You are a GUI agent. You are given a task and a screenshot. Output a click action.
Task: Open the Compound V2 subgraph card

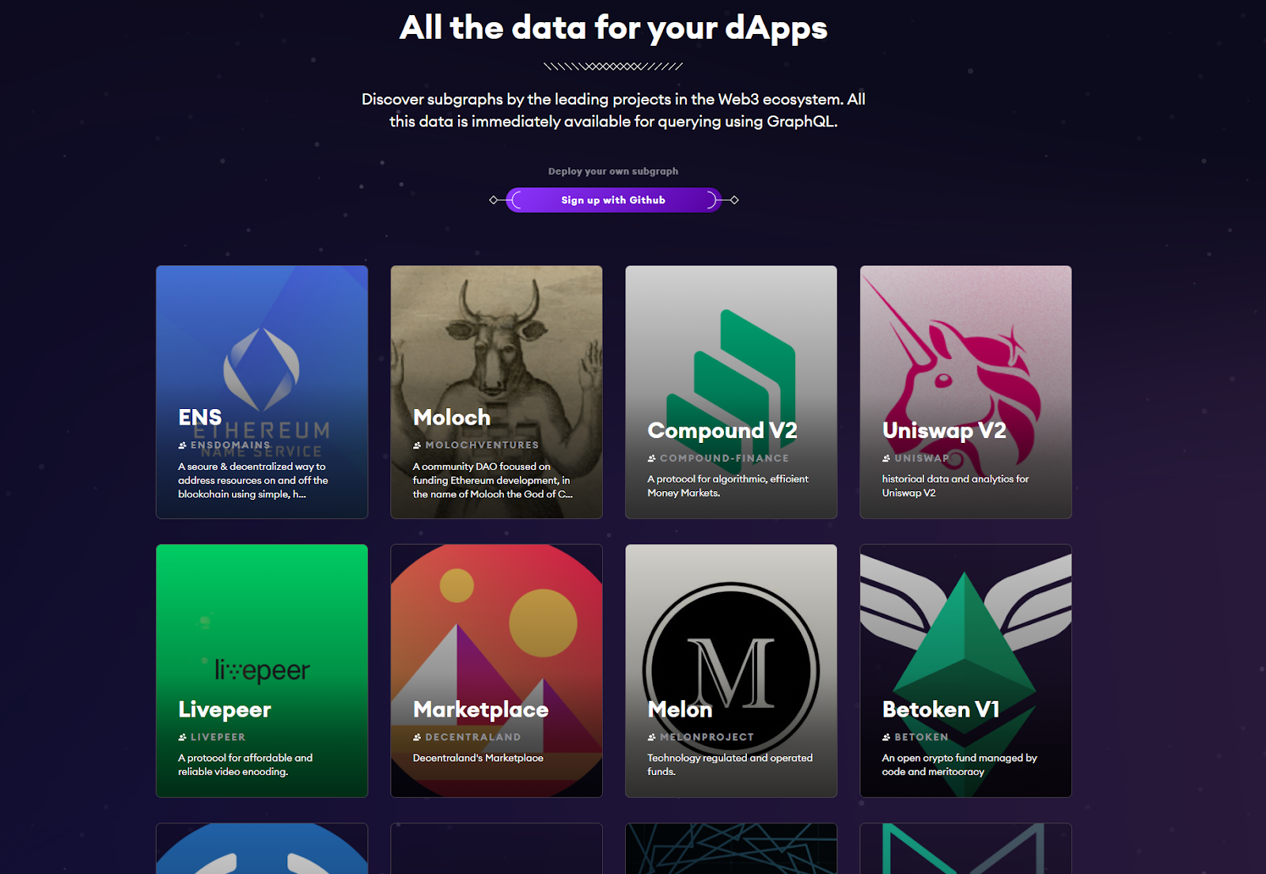(x=731, y=392)
